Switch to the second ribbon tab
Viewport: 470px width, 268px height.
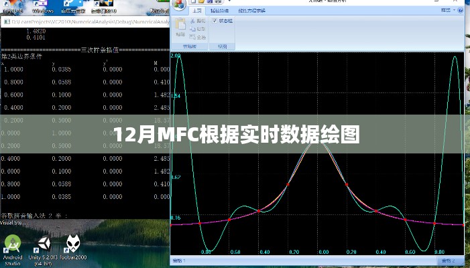tap(219, 11)
